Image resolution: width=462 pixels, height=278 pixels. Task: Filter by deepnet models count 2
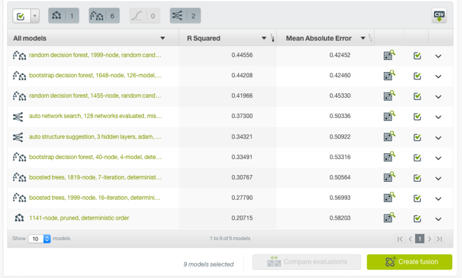[x=185, y=16]
